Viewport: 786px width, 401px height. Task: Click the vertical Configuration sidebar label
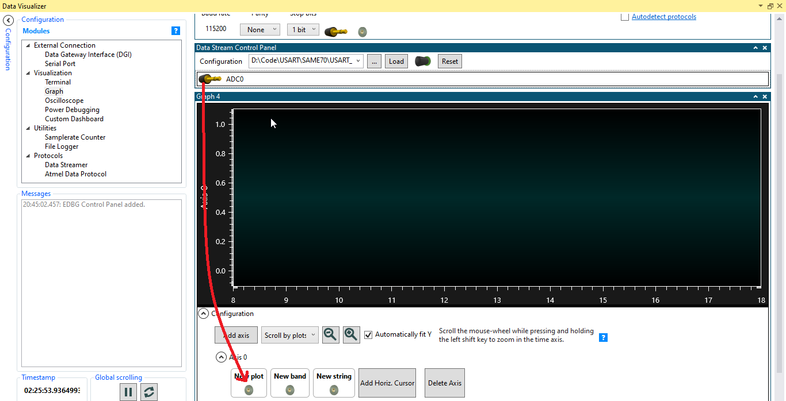click(7, 49)
